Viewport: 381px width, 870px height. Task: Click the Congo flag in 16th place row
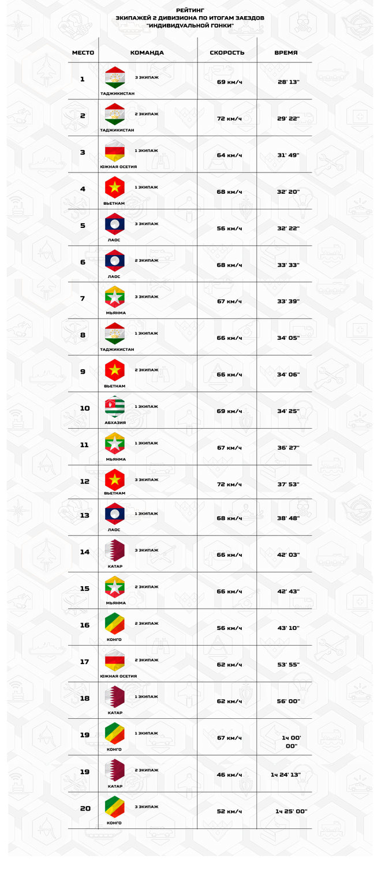coord(115,624)
